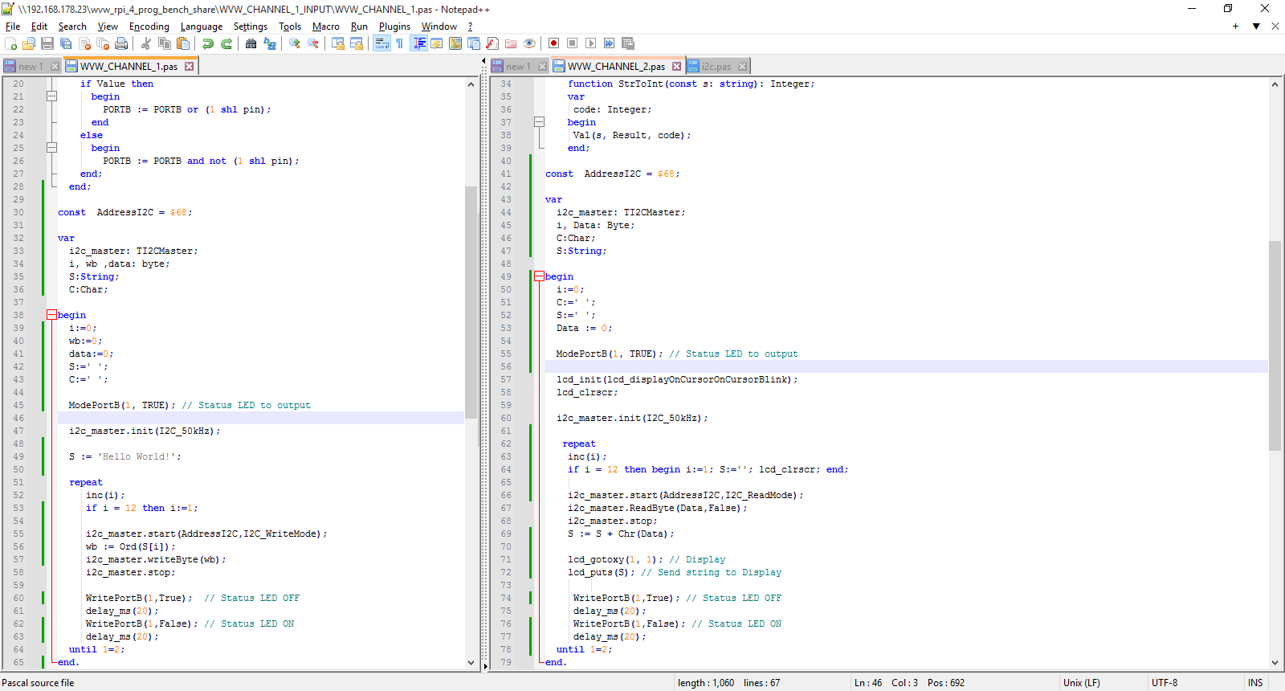Image resolution: width=1285 pixels, height=691 pixels.
Task: Collapse the main begin block at line 38
Action: coord(51,315)
